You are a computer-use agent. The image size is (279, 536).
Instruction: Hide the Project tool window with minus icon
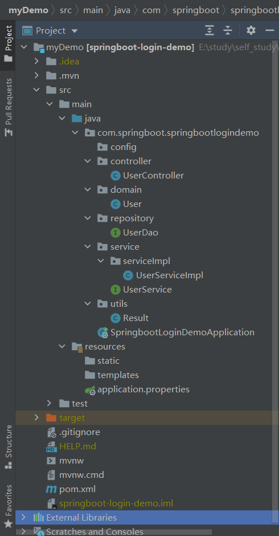click(x=270, y=31)
